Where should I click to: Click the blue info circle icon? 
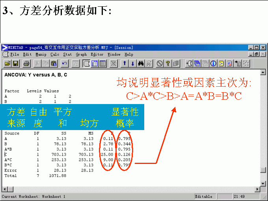[213, 63]
